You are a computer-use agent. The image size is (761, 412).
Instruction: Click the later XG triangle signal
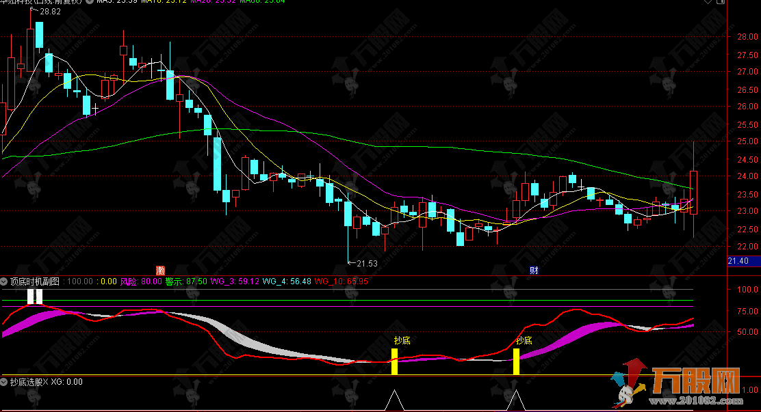coord(516,400)
